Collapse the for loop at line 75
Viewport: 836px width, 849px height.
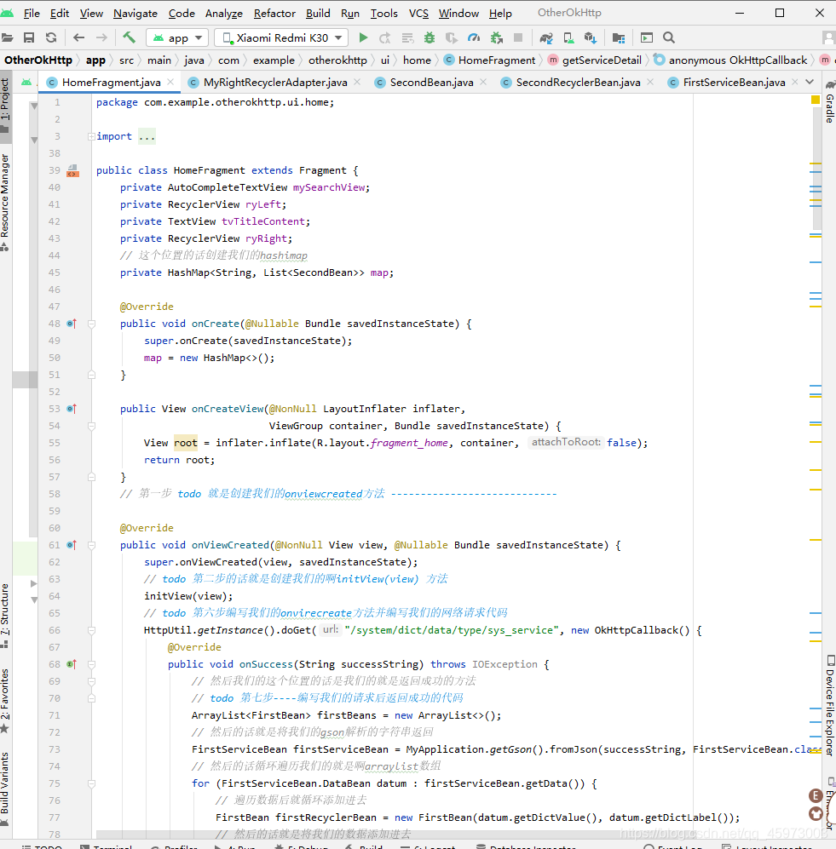(91, 783)
